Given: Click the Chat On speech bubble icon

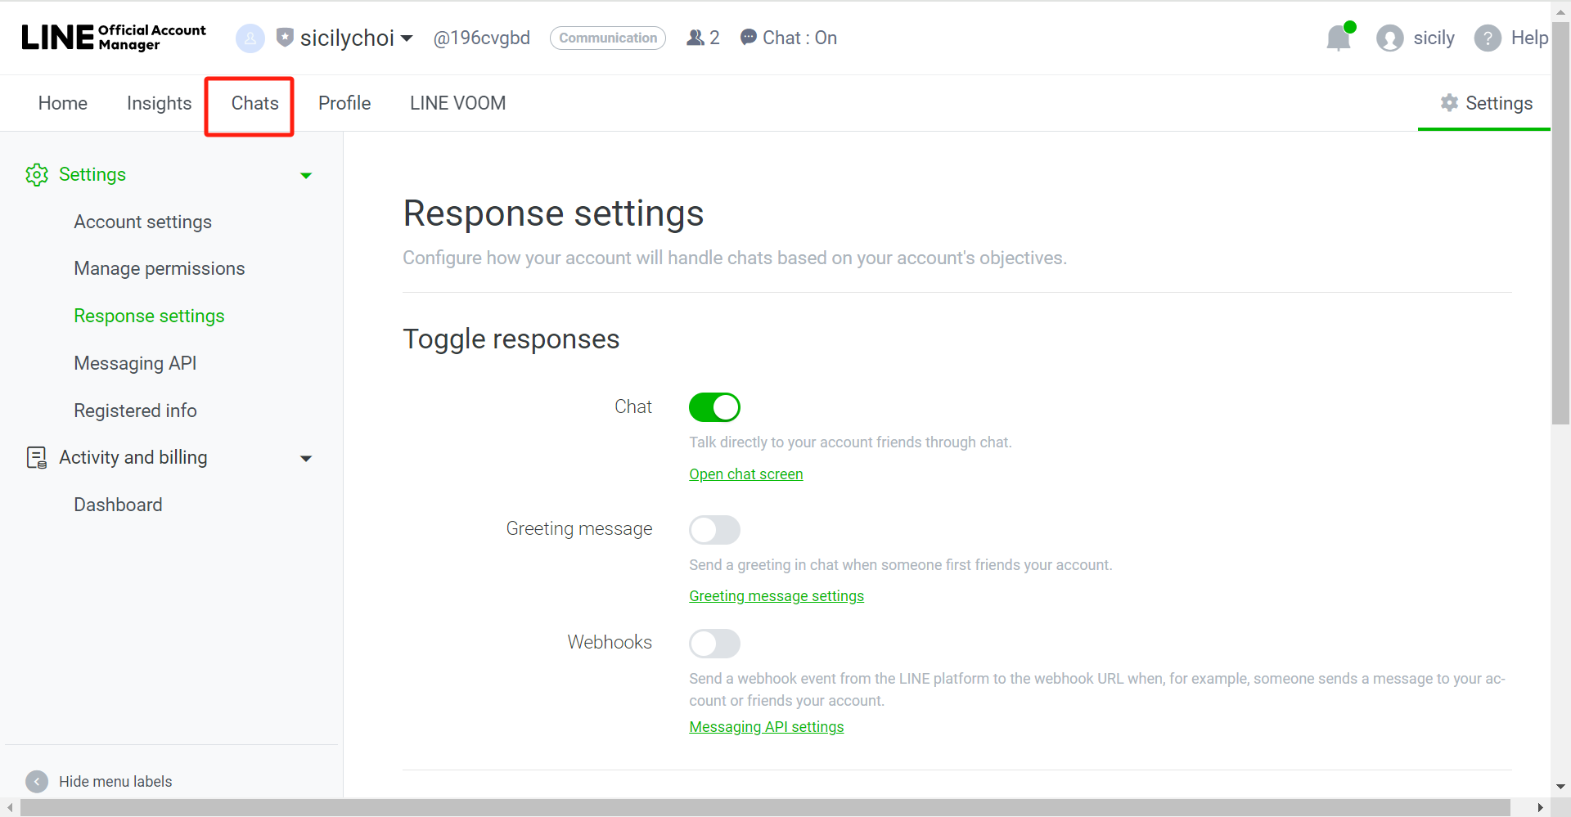Looking at the screenshot, I should pos(748,38).
